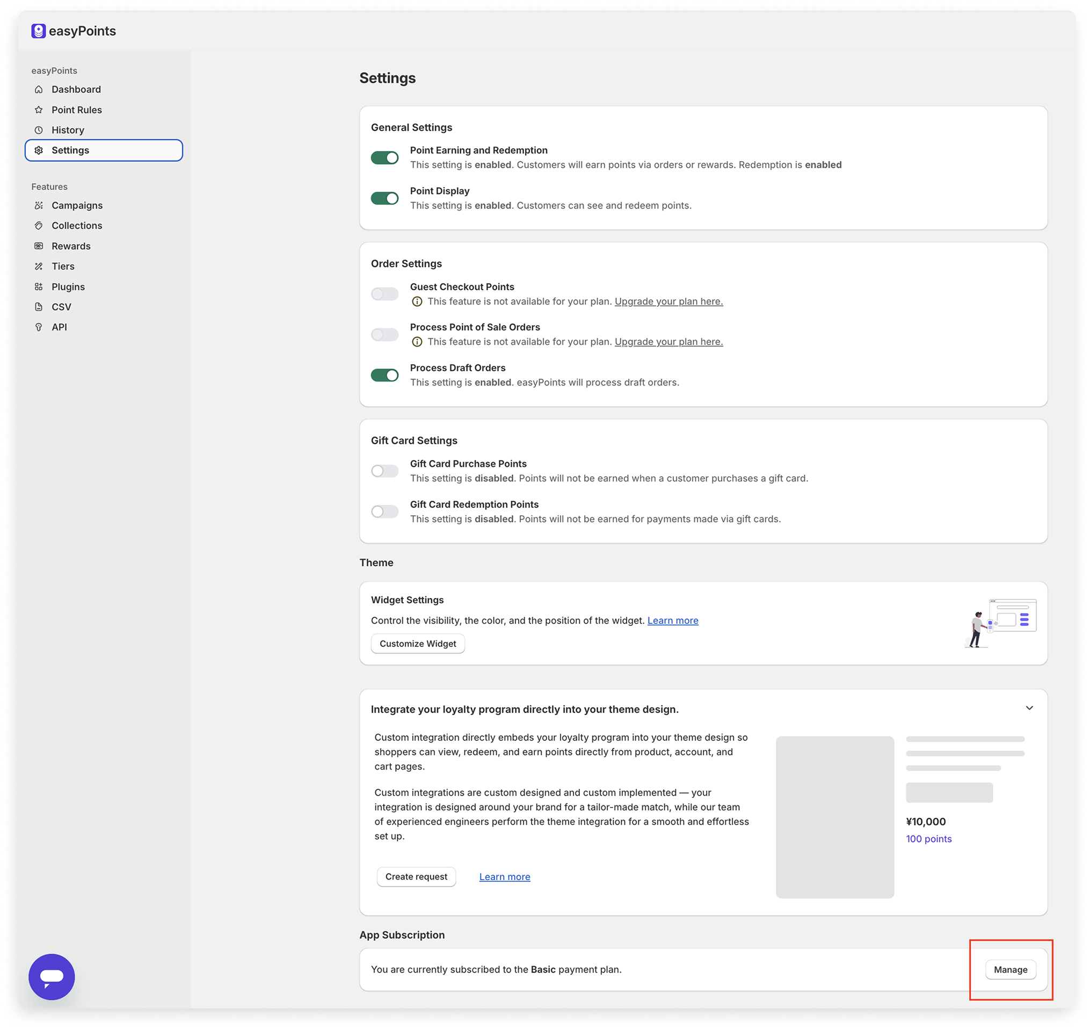
Task: Click the History clock icon
Action: (39, 130)
